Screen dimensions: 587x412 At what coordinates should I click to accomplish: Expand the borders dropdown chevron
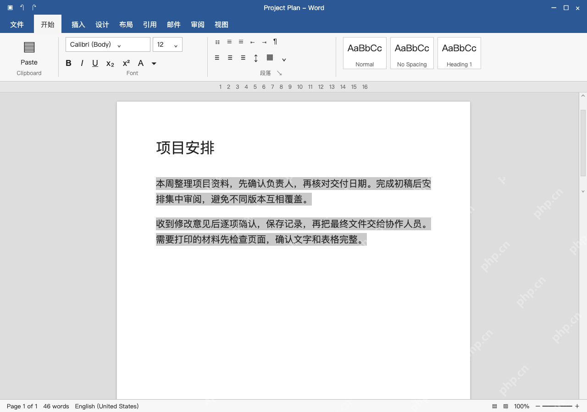click(284, 60)
